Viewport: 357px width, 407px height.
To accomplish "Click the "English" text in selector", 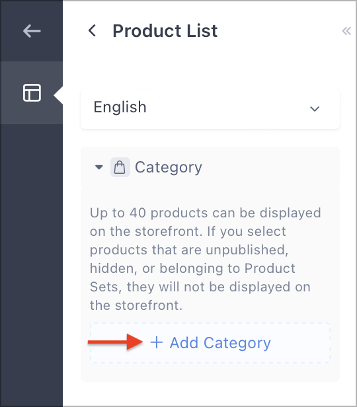I will 120,107.
